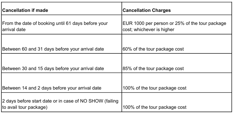234x113 pixels.
Task: Click the '60% of the tour package cost' cell
Action: pyautogui.click(x=177, y=44)
